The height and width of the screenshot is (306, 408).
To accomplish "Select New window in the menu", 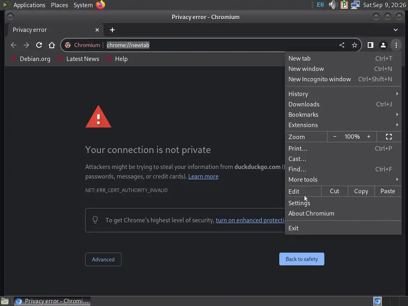I will point(343,69).
